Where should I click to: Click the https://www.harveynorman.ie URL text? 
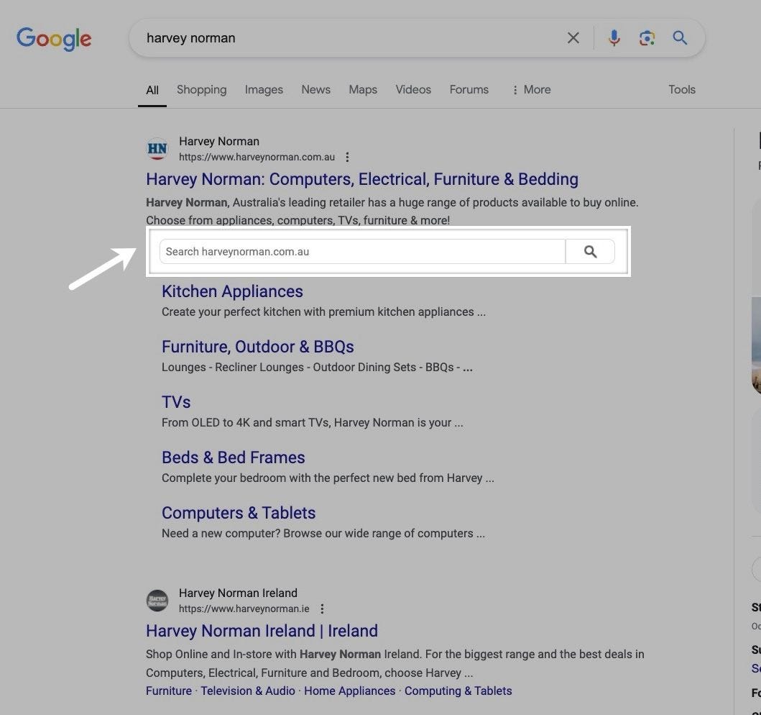[x=244, y=609]
